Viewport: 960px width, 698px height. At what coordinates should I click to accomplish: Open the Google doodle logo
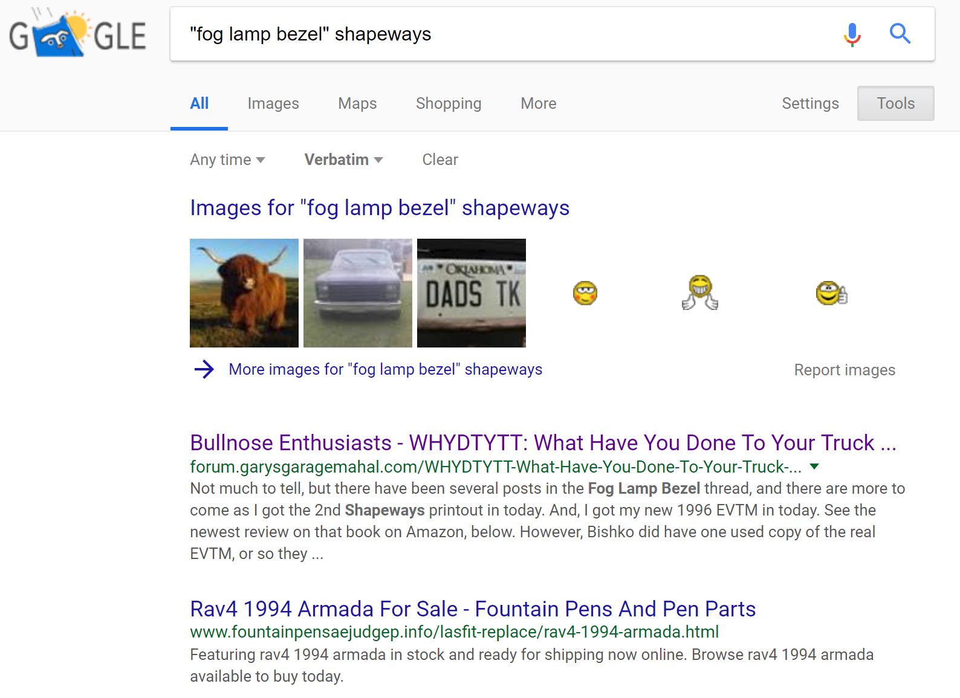click(x=77, y=35)
